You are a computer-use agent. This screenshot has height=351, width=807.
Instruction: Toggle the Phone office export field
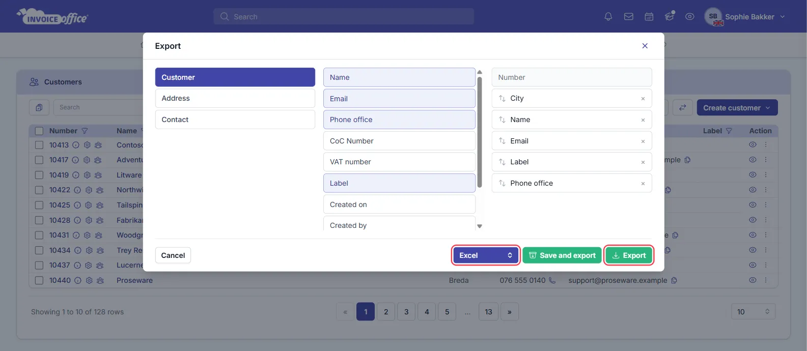[399, 120]
